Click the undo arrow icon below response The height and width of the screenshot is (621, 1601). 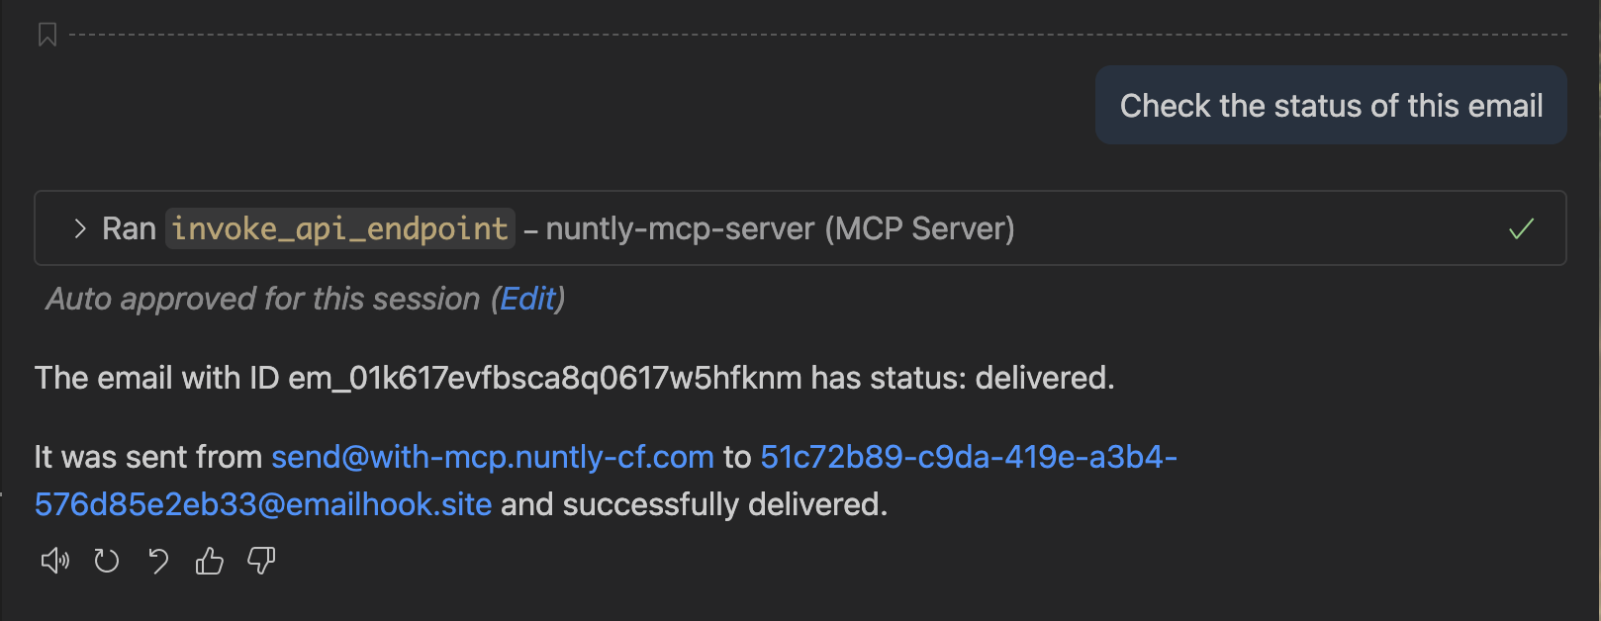click(x=158, y=562)
